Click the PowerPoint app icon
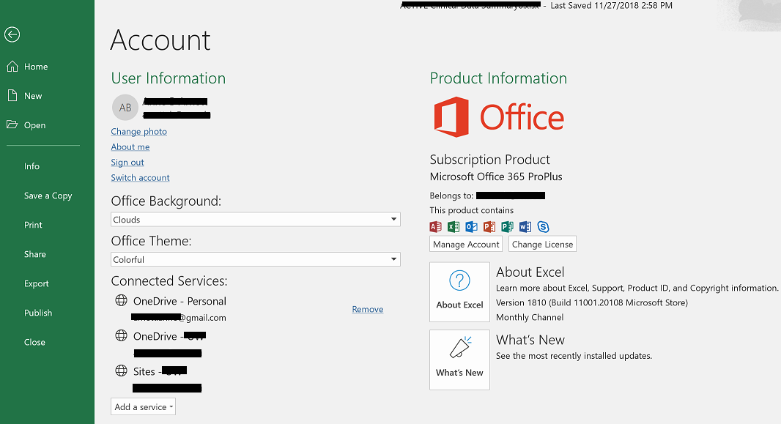This screenshot has width=781, height=424. [489, 227]
